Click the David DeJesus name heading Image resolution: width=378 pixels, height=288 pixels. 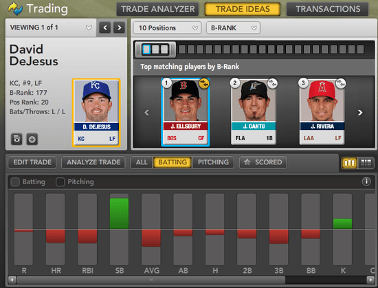(34, 55)
